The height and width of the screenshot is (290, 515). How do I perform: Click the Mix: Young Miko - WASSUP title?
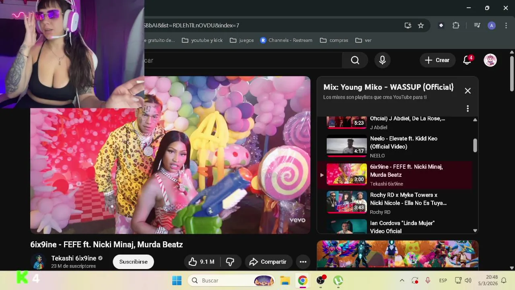[388, 87]
